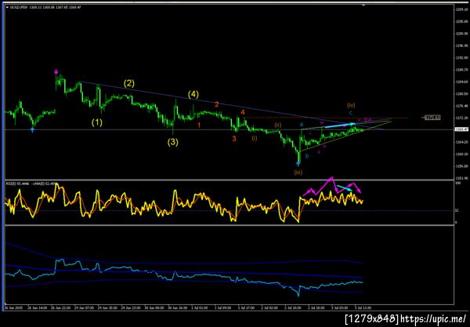Select the cyan arrow in the RSI window
Image resolution: width=470 pixels, height=327 pixels.
click(344, 188)
